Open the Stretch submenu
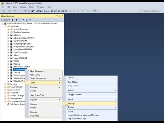Viewport: 164px width, 123px height. click(90, 90)
